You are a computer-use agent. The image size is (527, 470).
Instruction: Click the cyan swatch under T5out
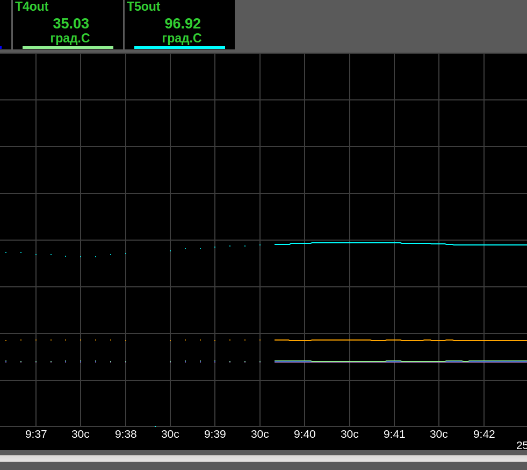(x=179, y=47)
